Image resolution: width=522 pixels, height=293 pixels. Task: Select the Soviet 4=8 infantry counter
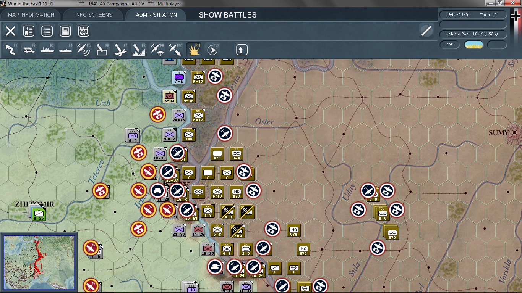pyautogui.click(x=208, y=211)
